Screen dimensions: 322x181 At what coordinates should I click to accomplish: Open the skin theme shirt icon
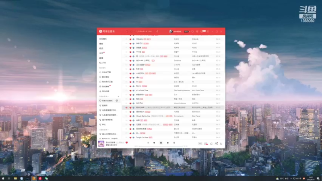point(193,31)
